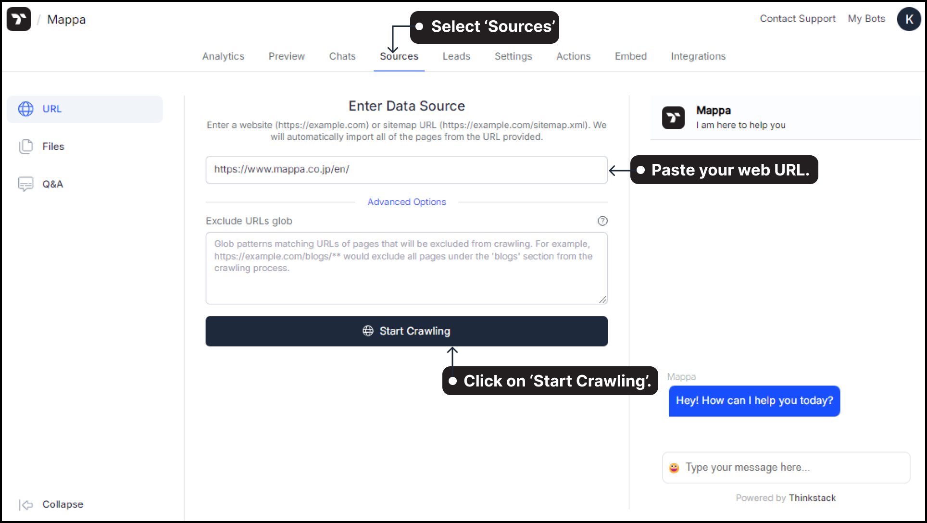This screenshot has height=523, width=927.
Task: Go to the Embed tab
Action: pyautogui.click(x=631, y=56)
